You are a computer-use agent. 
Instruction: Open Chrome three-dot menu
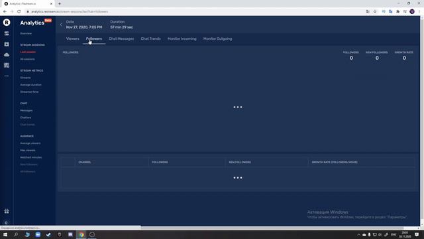(x=419, y=12)
